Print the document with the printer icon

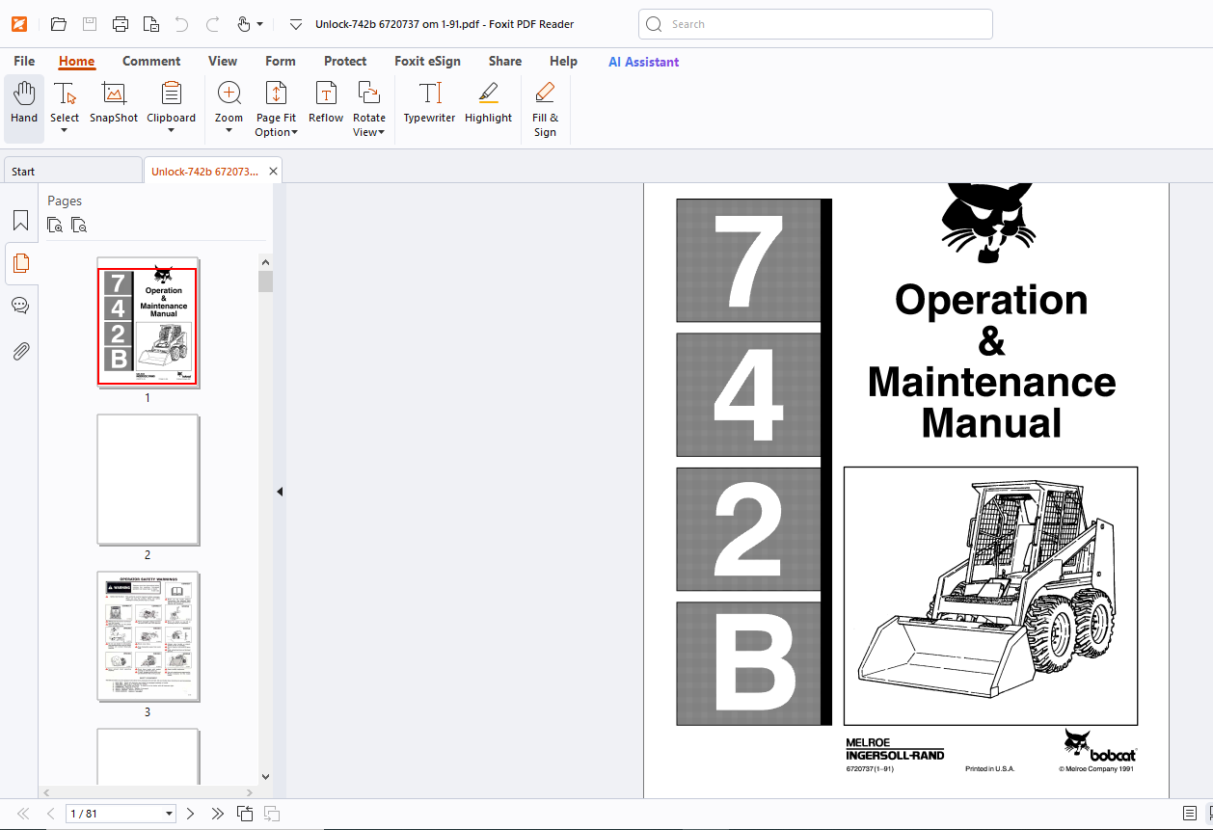pos(121,24)
